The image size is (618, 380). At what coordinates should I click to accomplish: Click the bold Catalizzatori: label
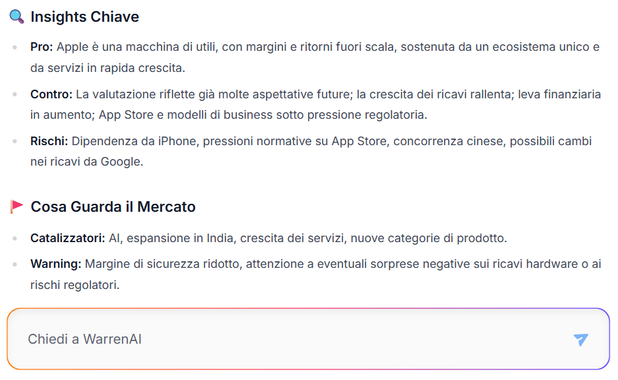click(x=68, y=238)
